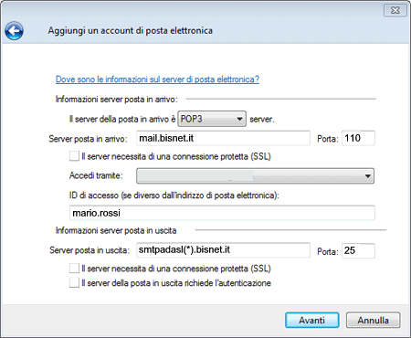Viewport: 411px width, 338px height.
Task: Click the dialog title "Aggiungi un account di posta elettronica"
Action: (131, 31)
